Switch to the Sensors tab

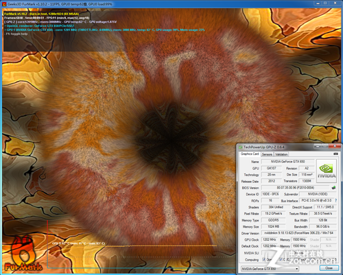click(x=267, y=154)
